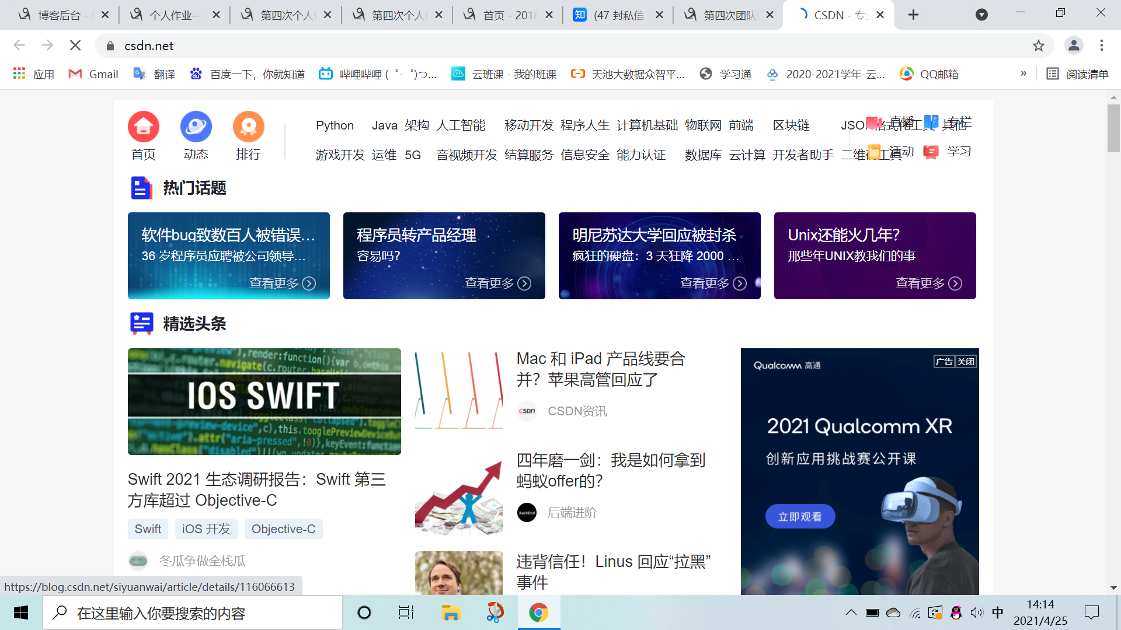Open the IOS SWIFT article thumbnail
Image resolution: width=1121 pixels, height=630 pixels.
pyautogui.click(x=264, y=401)
